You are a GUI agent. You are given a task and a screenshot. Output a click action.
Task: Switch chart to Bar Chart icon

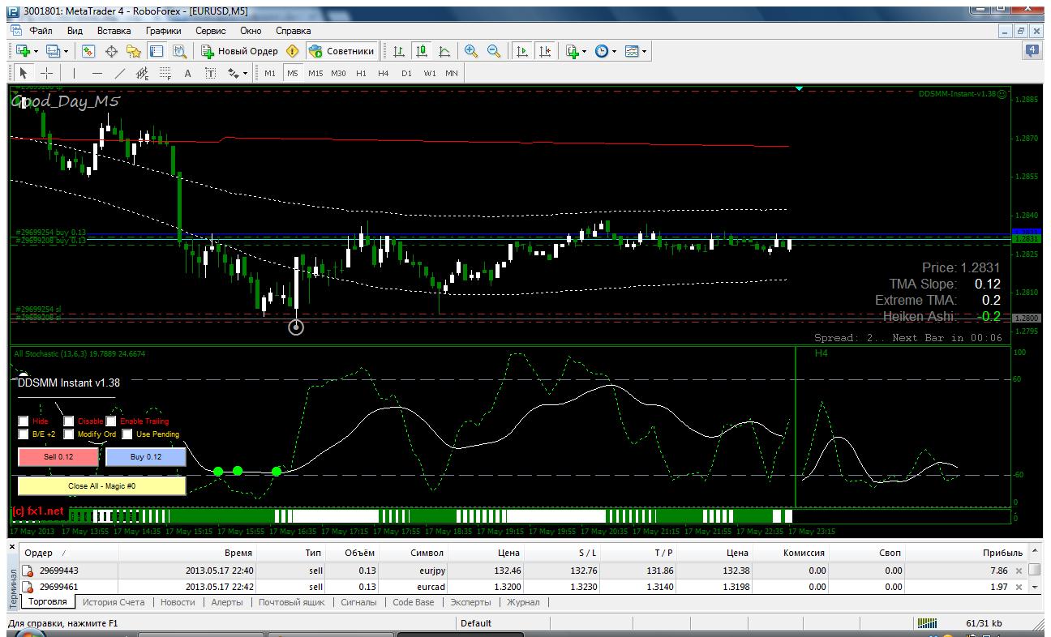coord(399,51)
